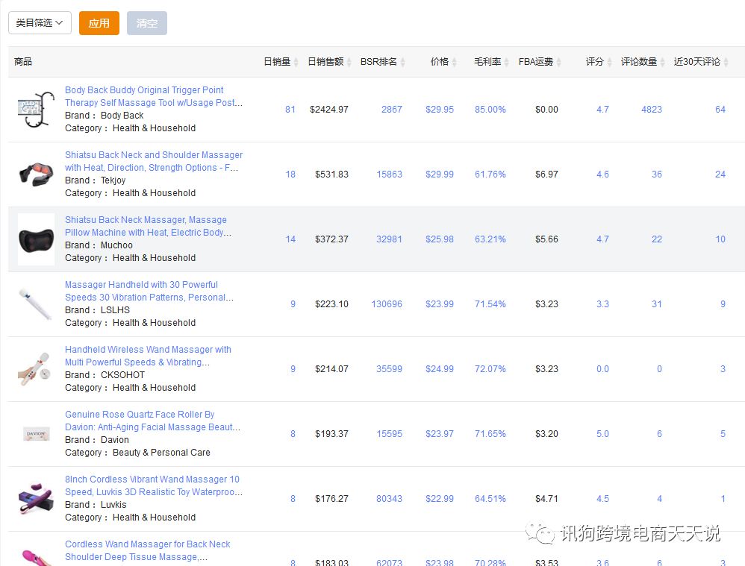Sort by 毛利率 column sort icon
This screenshot has height=566, width=745.
point(507,62)
